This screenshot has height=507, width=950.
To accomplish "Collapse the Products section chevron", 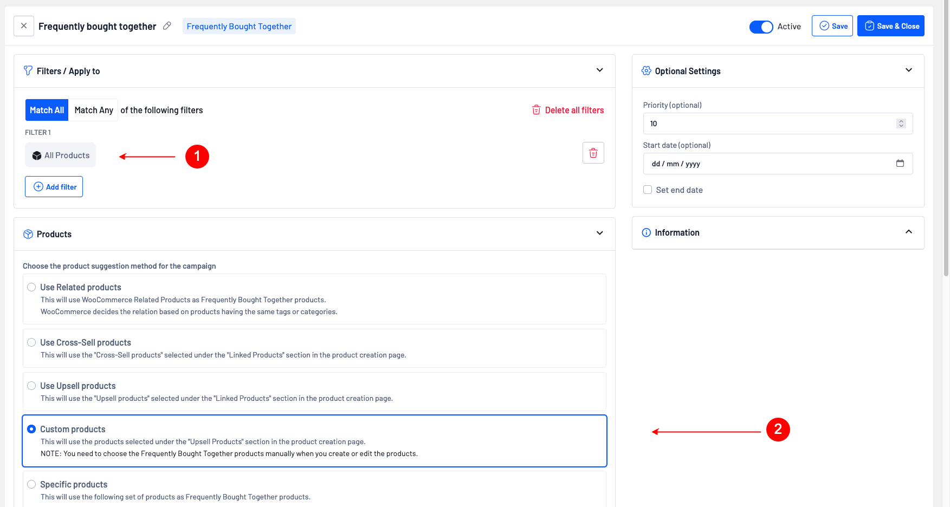I will click(x=599, y=233).
